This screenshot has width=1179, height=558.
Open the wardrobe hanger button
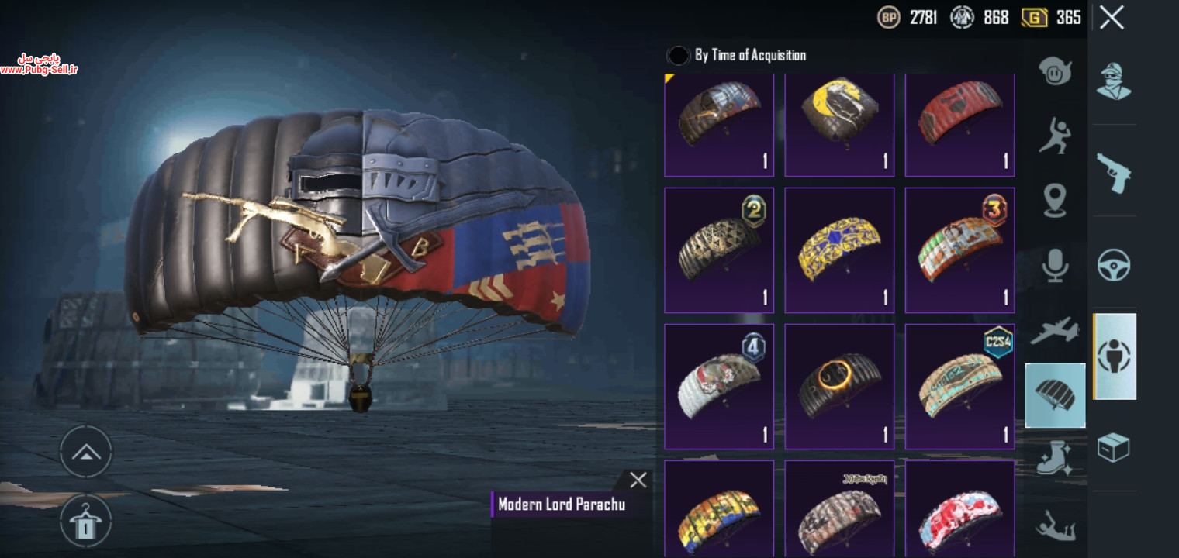tap(86, 520)
